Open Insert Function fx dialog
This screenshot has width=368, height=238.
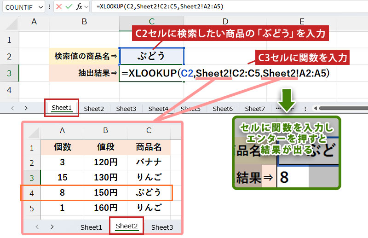[79, 7]
